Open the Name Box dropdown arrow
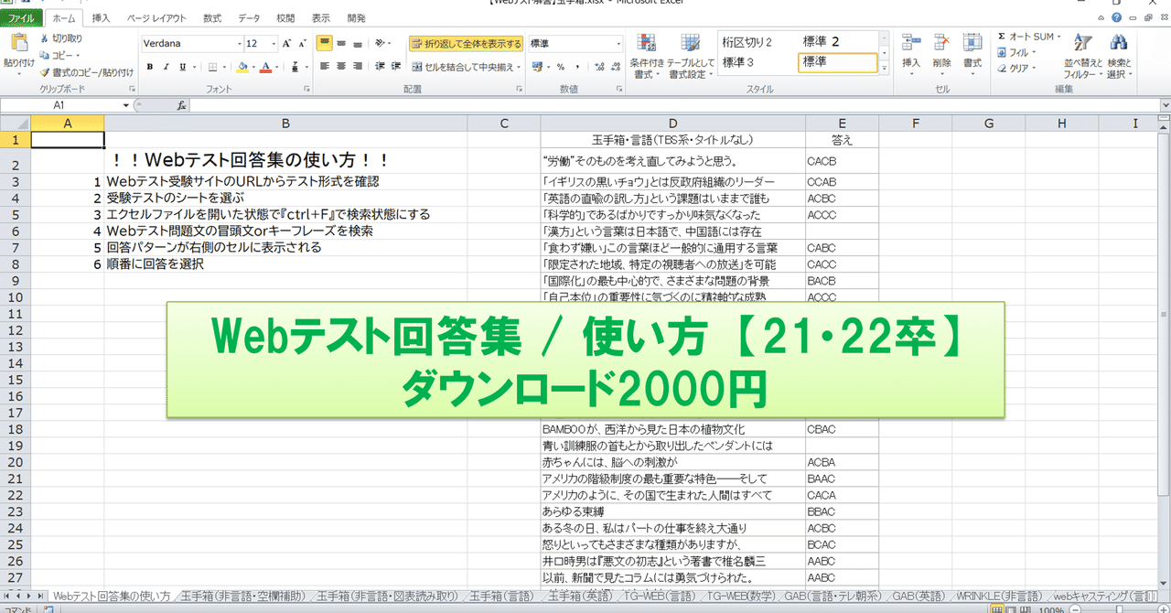Image resolution: width=1171 pixels, height=613 pixels. point(126,105)
